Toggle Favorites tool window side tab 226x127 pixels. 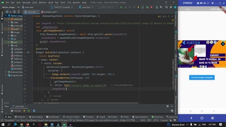click(2, 89)
